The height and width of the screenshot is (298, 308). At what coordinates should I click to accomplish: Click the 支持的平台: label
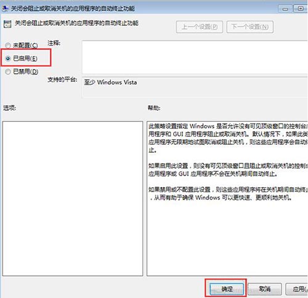point(62,79)
